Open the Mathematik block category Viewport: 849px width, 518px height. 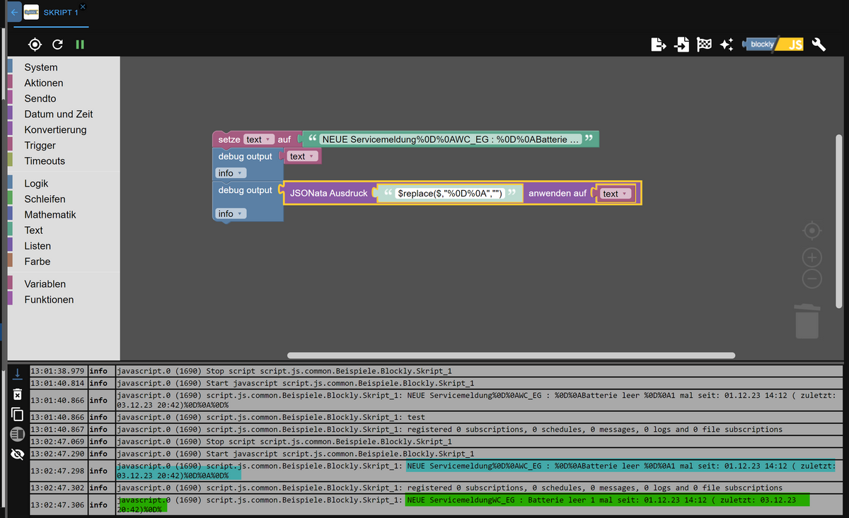(50, 214)
